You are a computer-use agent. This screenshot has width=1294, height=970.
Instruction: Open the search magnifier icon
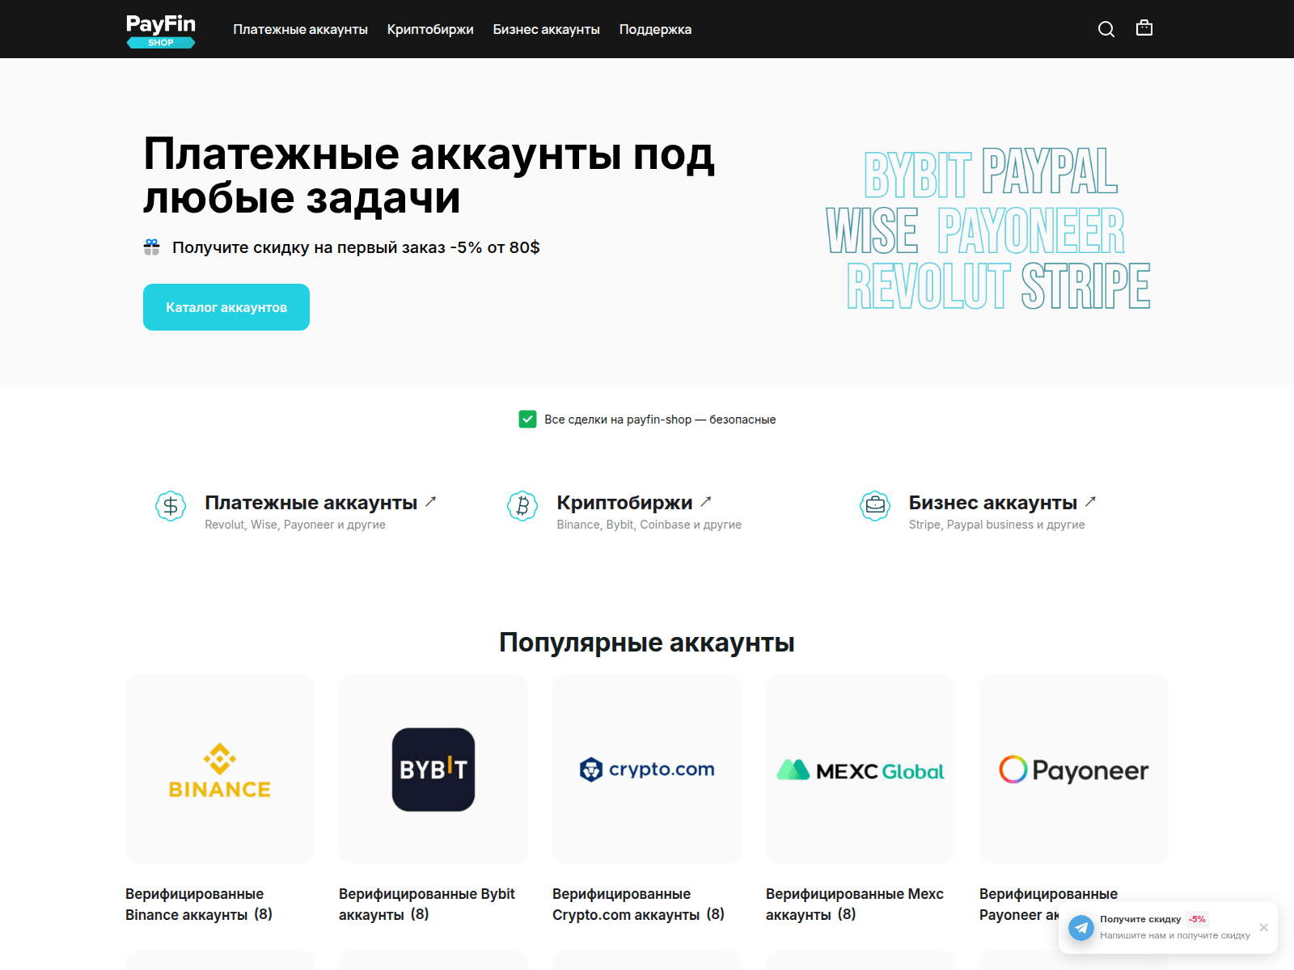tap(1106, 29)
